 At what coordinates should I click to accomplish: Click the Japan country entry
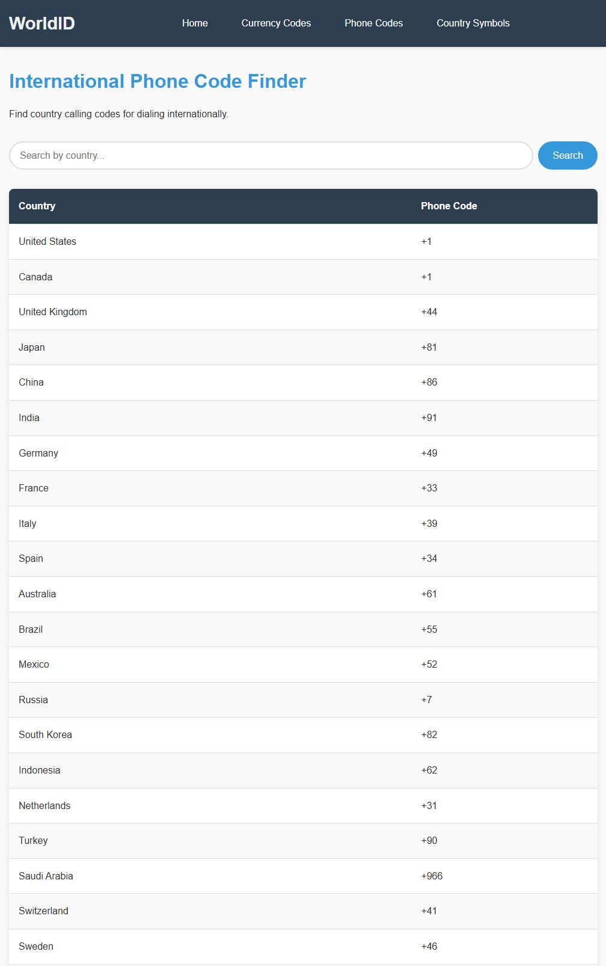click(x=32, y=348)
